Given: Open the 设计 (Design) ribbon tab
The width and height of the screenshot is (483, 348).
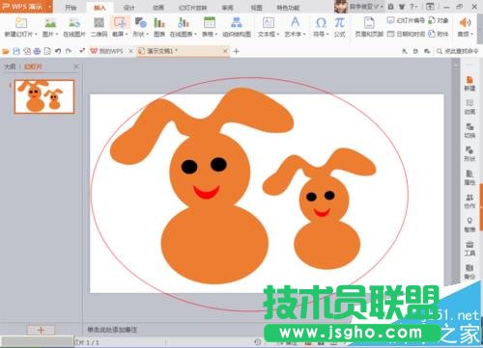Looking at the screenshot, I should [x=128, y=8].
